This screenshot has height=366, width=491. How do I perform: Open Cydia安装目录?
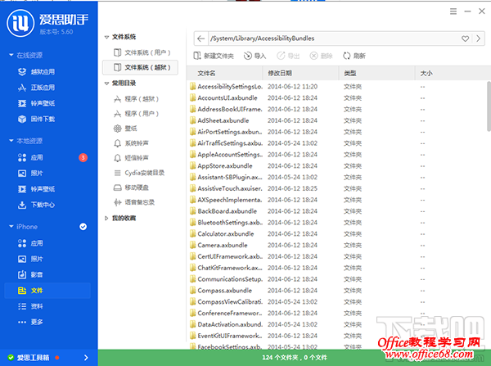click(139, 173)
